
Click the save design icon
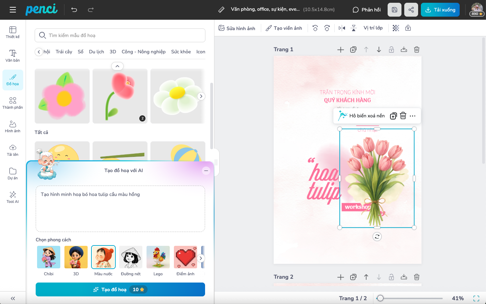point(395,10)
